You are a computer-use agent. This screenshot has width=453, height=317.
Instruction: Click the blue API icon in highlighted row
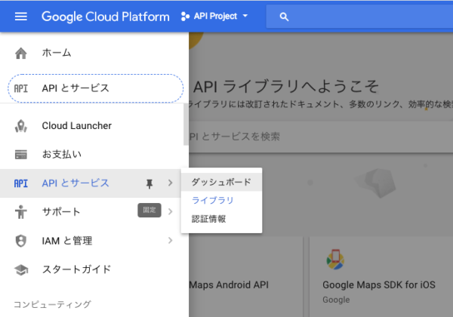21,183
